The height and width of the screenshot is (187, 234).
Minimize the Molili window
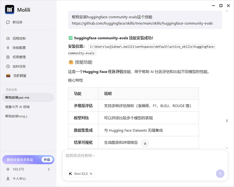213,6
